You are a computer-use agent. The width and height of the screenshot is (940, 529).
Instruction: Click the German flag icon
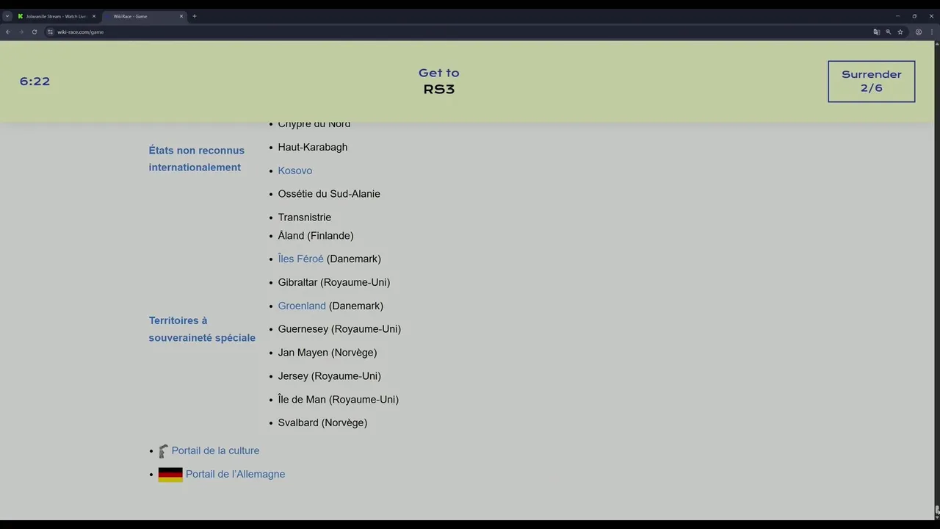coord(170,475)
